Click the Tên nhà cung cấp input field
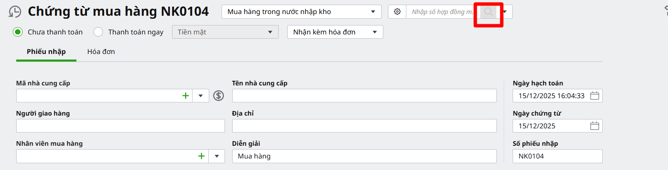668x170 pixels. tap(364, 96)
